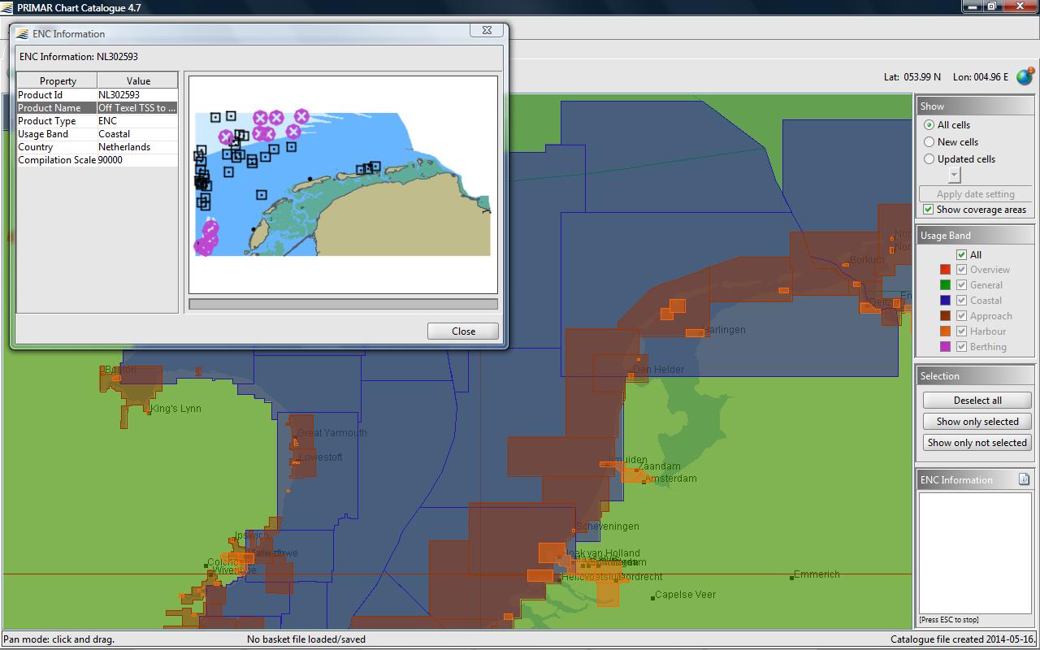Click the globe icon beside the coordinates

coord(1025,77)
